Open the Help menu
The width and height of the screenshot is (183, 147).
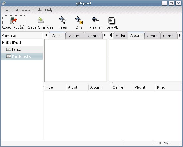[49, 10]
